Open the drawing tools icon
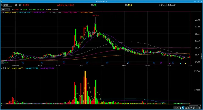203x110 pixels. 188,108
